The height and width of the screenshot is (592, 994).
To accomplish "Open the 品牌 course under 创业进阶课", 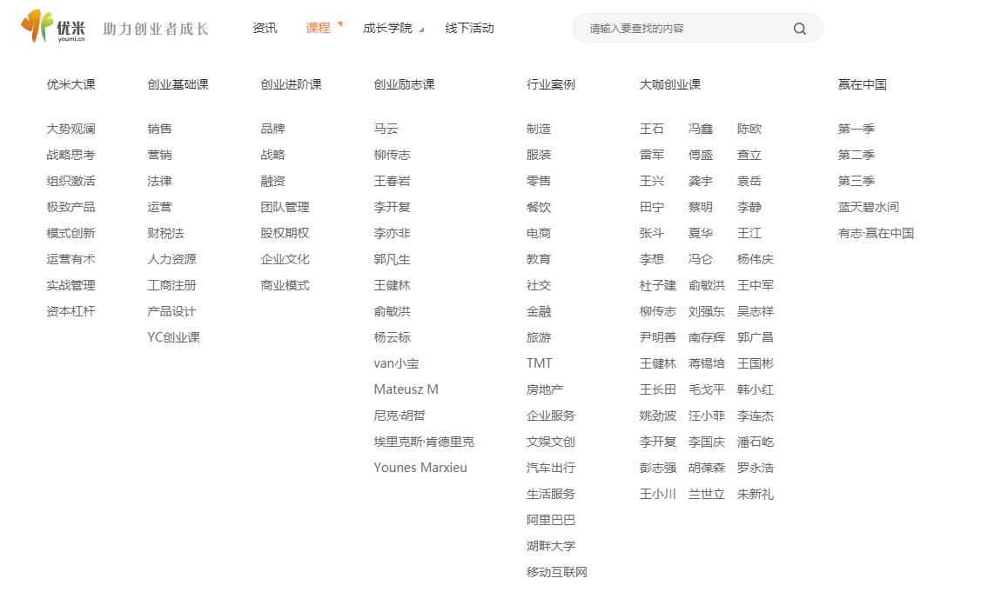I will point(271,129).
